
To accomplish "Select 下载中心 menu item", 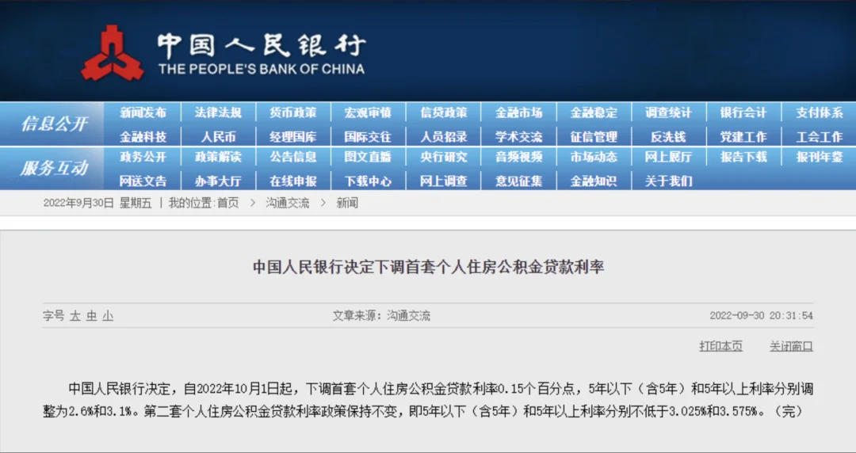I will point(368,181).
